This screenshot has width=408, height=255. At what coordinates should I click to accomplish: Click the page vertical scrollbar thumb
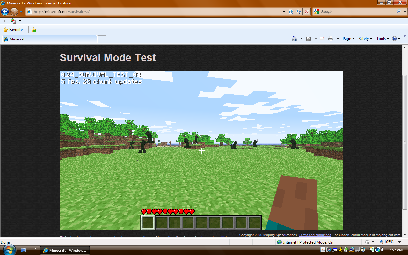[405, 142]
